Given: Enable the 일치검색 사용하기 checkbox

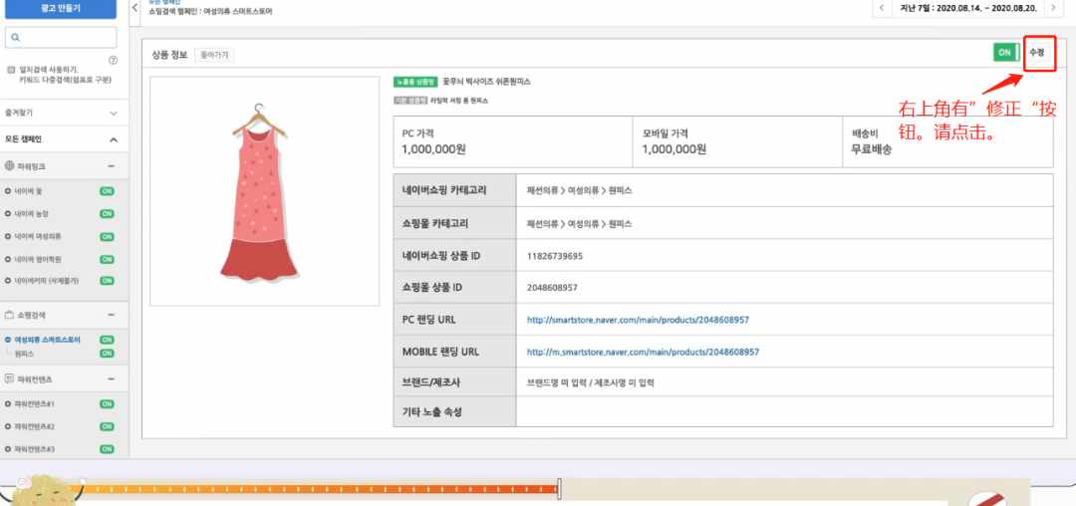Looking at the screenshot, I should point(11,70).
